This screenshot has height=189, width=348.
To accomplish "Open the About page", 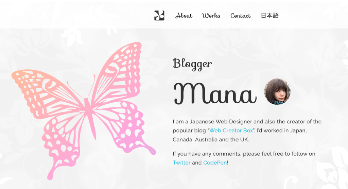I will (x=184, y=16).
